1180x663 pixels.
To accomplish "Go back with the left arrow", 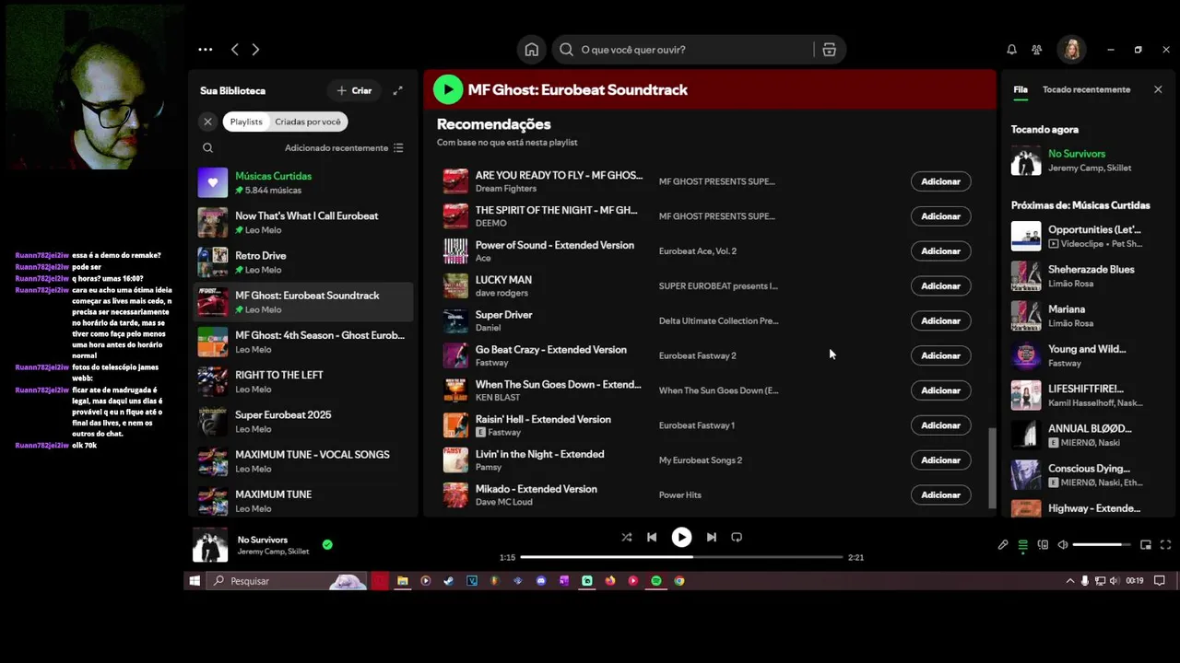I will pyautogui.click(x=235, y=50).
